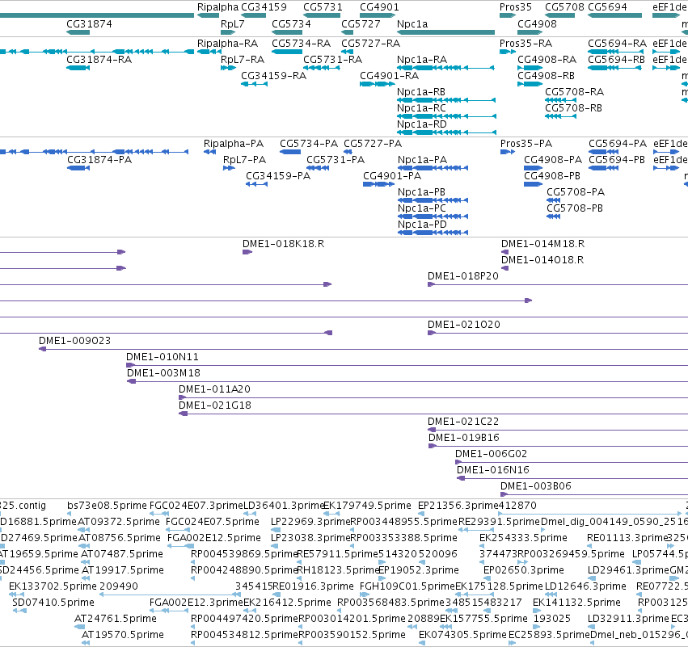Open BAC clone DME1-018P20
The height and width of the screenshot is (647, 688).
point(558,284)
